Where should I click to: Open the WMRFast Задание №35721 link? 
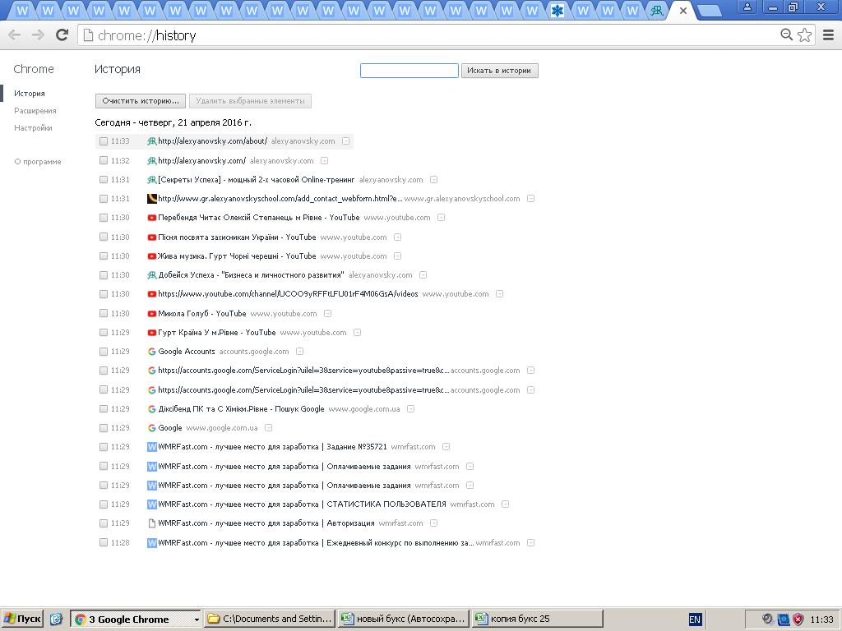pyautogui.click(x=272, y=446)
